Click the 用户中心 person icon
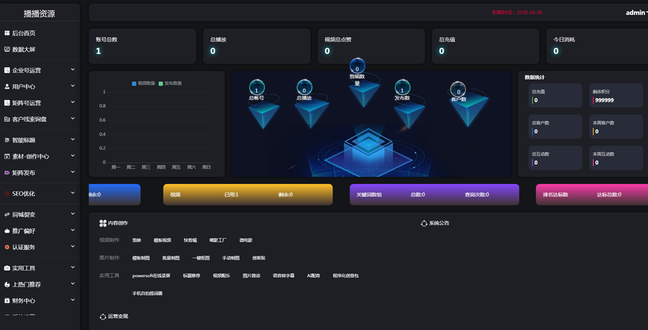 pyautogui.click(x=7, y=86)
